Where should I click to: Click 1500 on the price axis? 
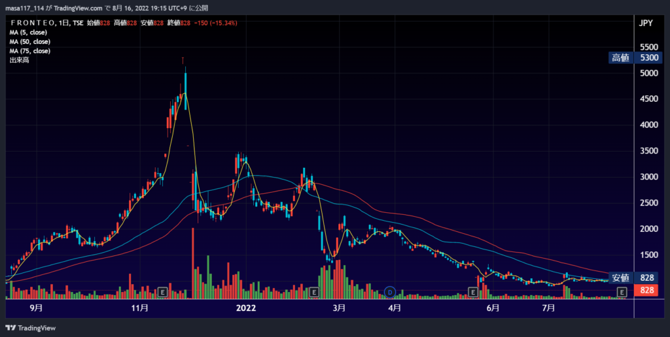click(648, 255)
